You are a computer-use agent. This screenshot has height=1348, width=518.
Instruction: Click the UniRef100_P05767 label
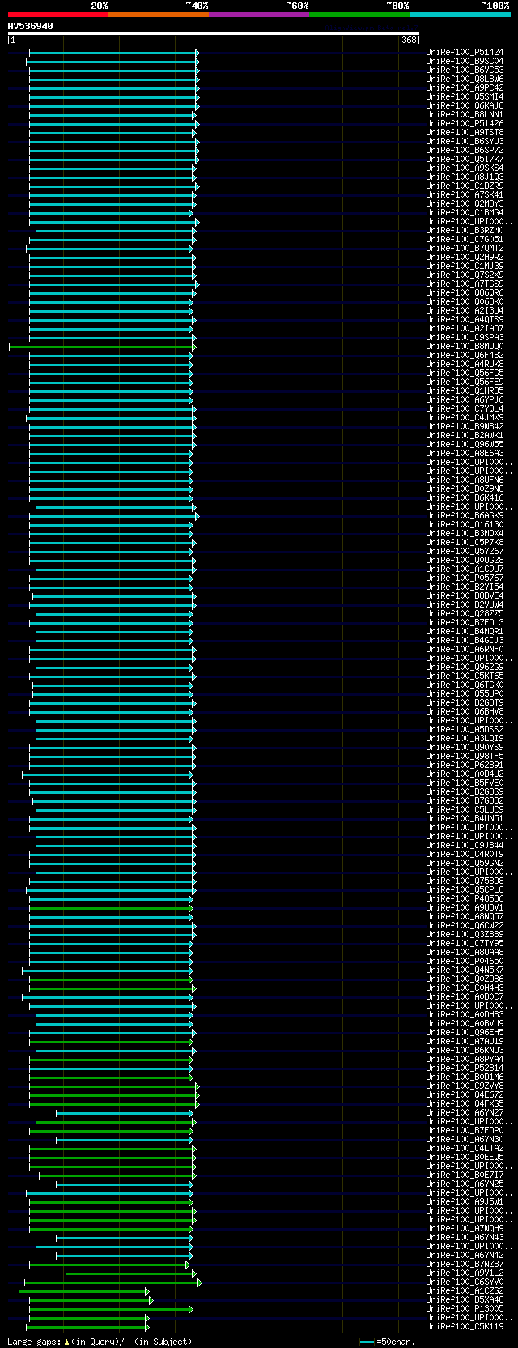pyautogui.click(x=465, y=578)
